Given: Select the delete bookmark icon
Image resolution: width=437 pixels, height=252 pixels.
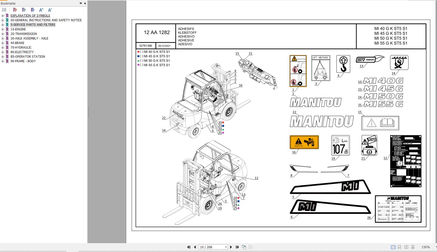Looking at the screenshot, I should (15, 10).
